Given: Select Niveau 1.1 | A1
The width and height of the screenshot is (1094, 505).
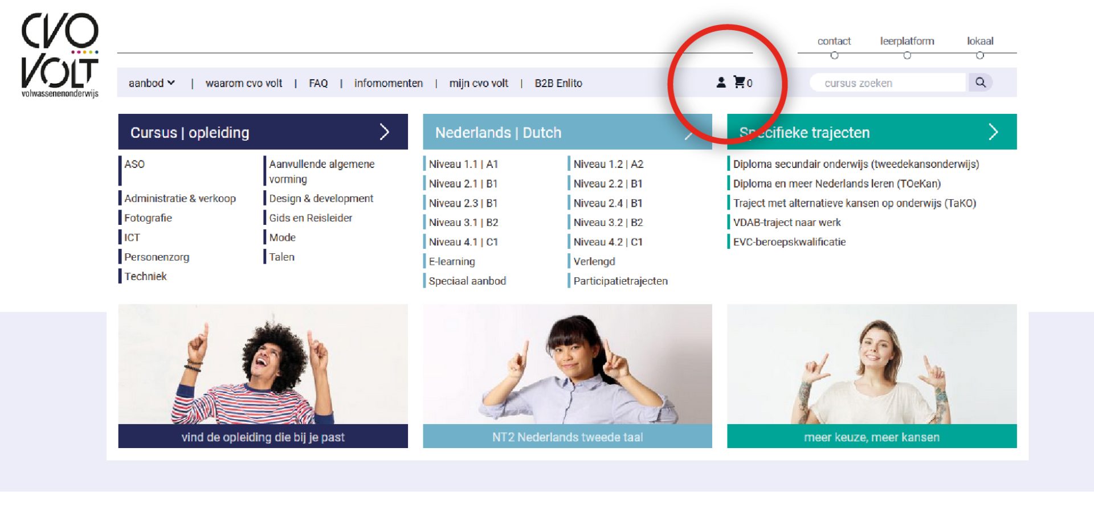Looking at the screenshot, I should point(463,164).
